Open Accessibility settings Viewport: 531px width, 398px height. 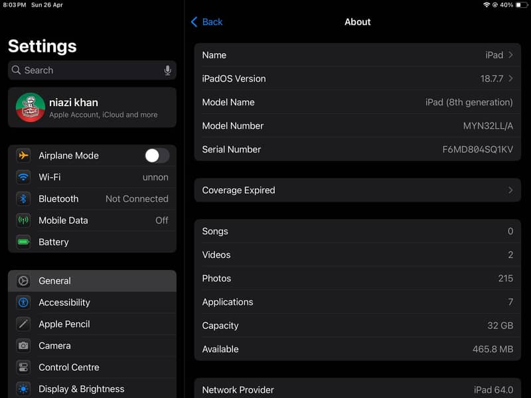tap(92, 302)
